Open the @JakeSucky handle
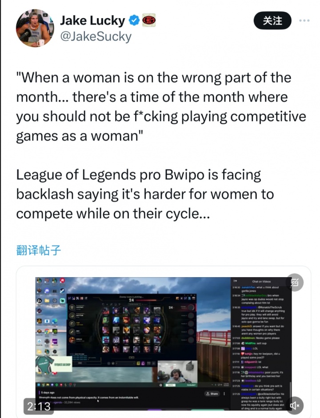This screenshot has width=320, height=418. coord(96,36)
